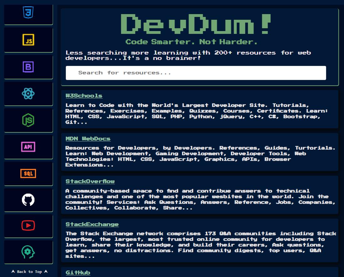Open the CSS3 category icon

pos(28,12)
